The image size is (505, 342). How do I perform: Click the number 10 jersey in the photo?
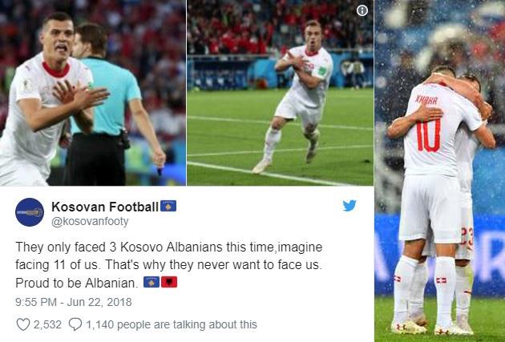tap(428, 135)
